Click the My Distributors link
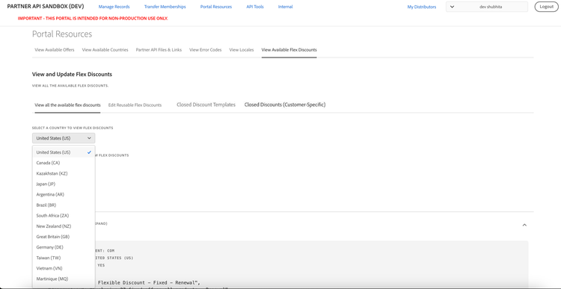The width and height of the screenshot is (561, 289). click(421, 7)
